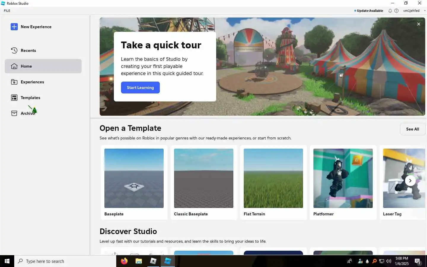Open the FILE menu

click(7, 11)
